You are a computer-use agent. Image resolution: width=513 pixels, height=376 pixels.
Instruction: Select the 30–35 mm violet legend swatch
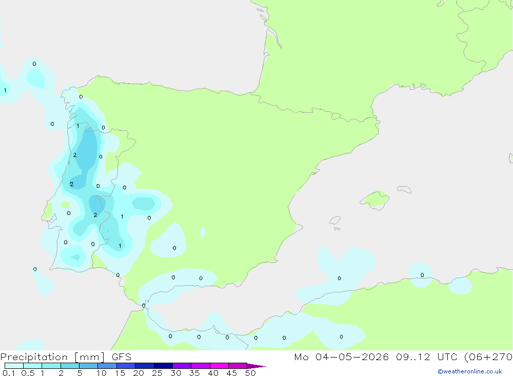click(182, 366)
